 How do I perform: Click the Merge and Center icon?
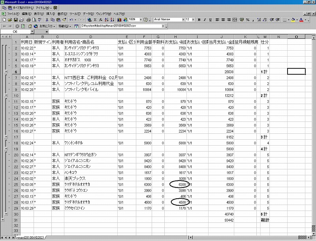coord(235,19)
